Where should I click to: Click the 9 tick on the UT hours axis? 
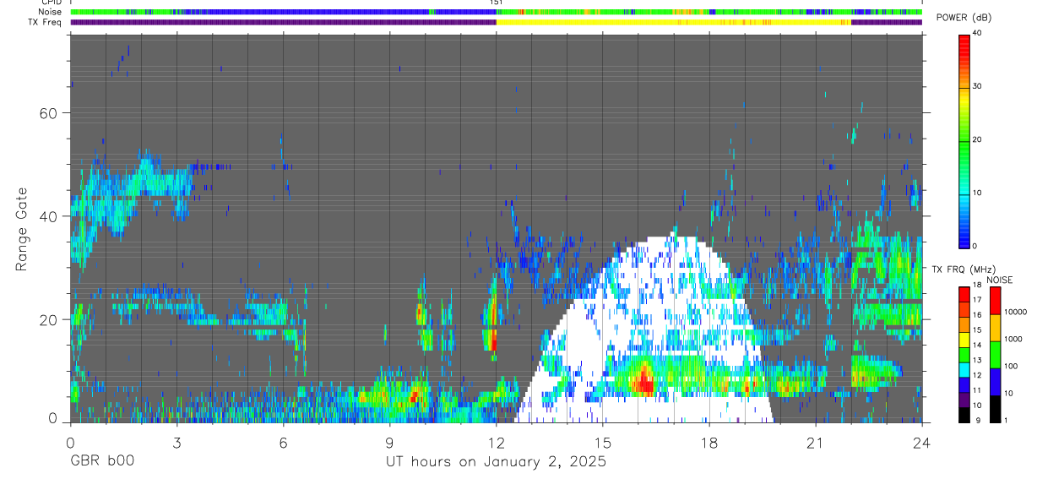point(389,442)
